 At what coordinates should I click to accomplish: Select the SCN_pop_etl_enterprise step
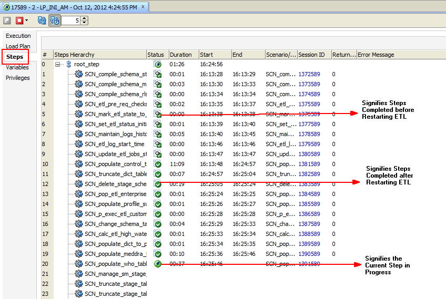point(116,194)
